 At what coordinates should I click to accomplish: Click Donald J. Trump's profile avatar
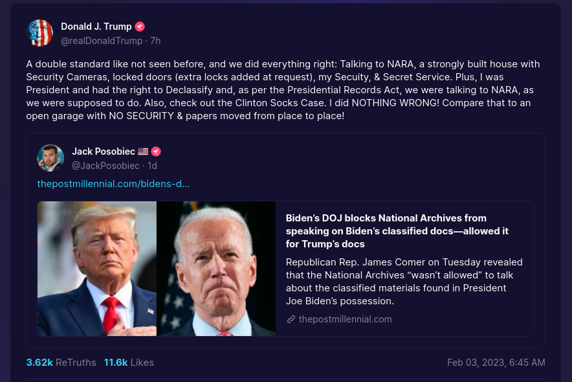[x=39, y=33]
